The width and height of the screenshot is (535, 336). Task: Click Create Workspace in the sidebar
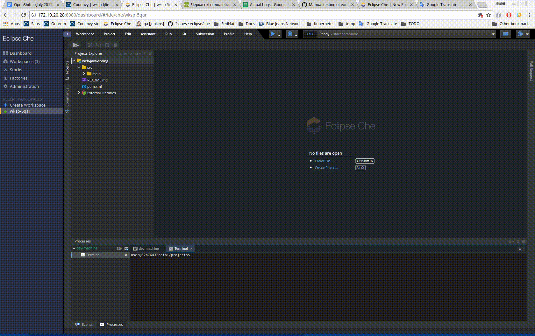tap(27, 105)
